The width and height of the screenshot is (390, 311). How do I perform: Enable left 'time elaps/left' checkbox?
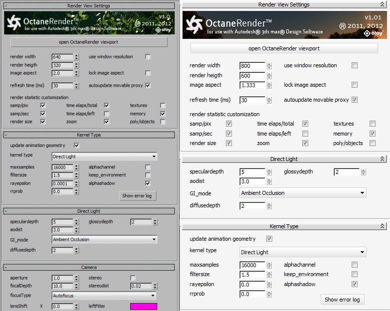pyautogui.click(x=106, y=114)
